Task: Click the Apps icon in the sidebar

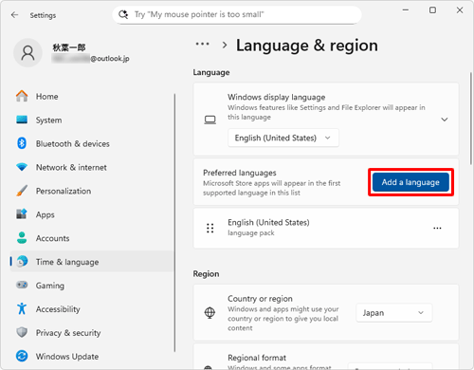Action: (x=22, y=214)
